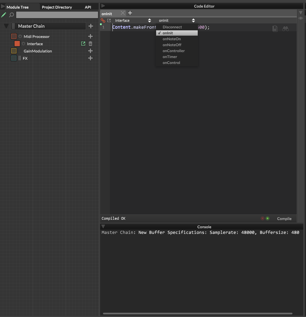Click the magnifier search icon
Screen dimensions: 306x317
(12, 15)
